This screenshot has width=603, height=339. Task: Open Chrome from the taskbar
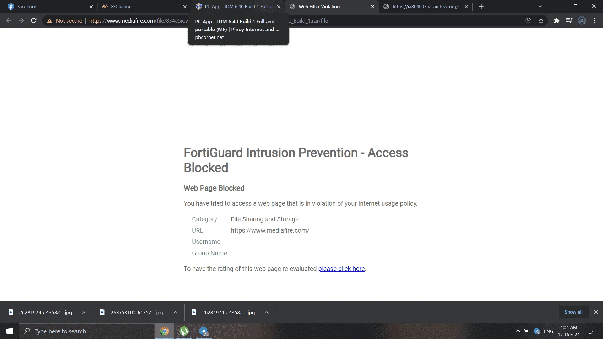[x=165, y=331]
